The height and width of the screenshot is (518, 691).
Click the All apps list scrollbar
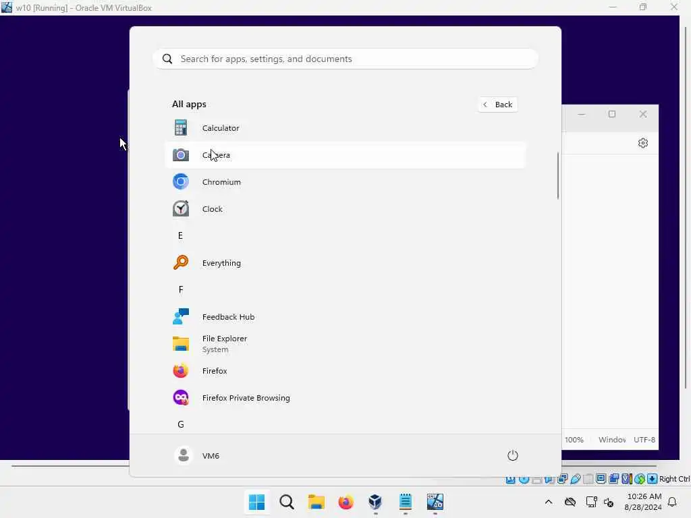point(558,175)
